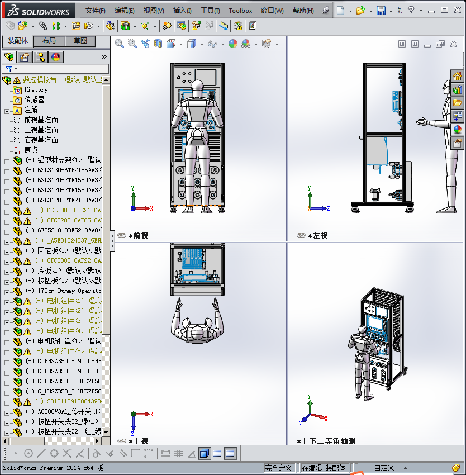Open the 编辑(E) menu
Viewport: 466px width, 475px height.
click(x=124, y=11)
